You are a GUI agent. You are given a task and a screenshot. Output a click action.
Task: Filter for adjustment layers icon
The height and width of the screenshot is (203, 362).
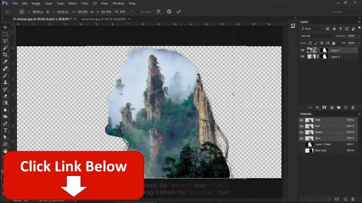334,29
